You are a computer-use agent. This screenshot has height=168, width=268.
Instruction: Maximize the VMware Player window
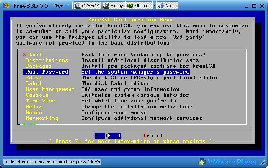pyautogui.click(x=253, y=5)
